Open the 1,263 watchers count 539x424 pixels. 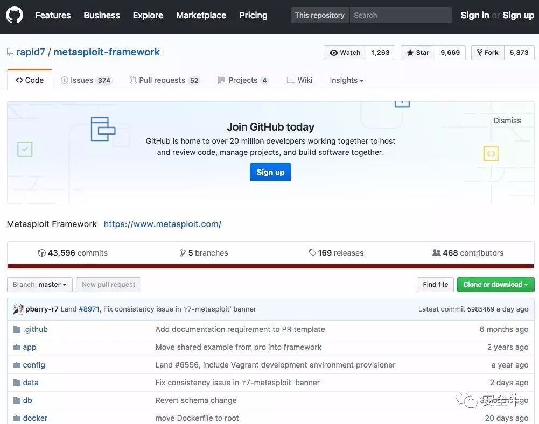(381, 53)
